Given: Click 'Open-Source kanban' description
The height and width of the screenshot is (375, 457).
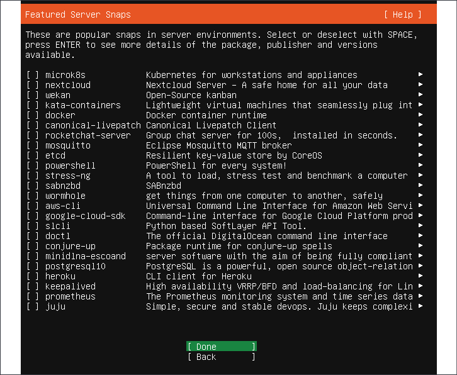Looking at the screenshot, I should click(x=191, y=95).
